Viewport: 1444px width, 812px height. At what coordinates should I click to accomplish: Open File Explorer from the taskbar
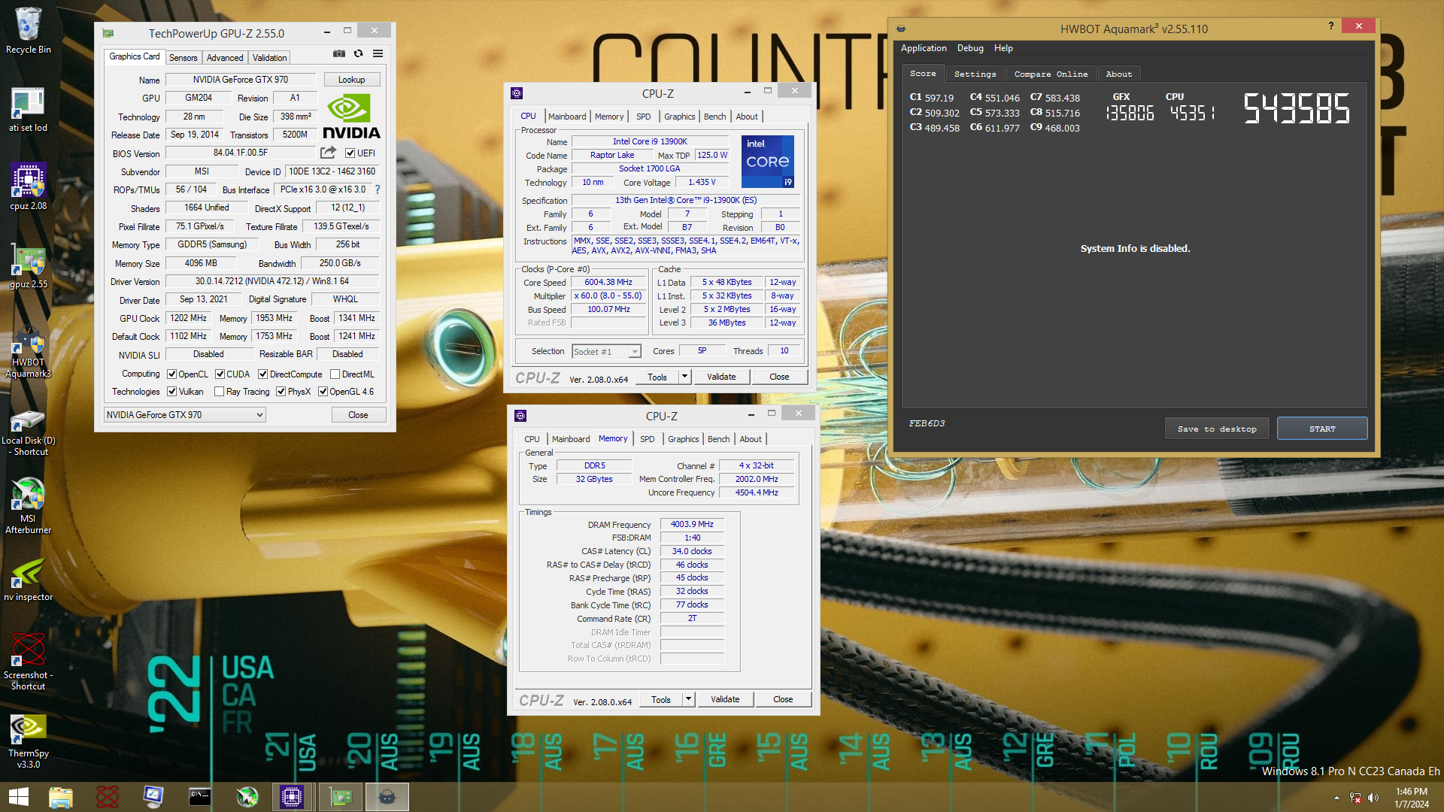(61, 797)
